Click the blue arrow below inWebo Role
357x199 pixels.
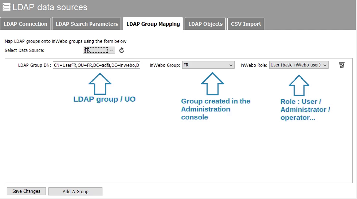point(299,85)
